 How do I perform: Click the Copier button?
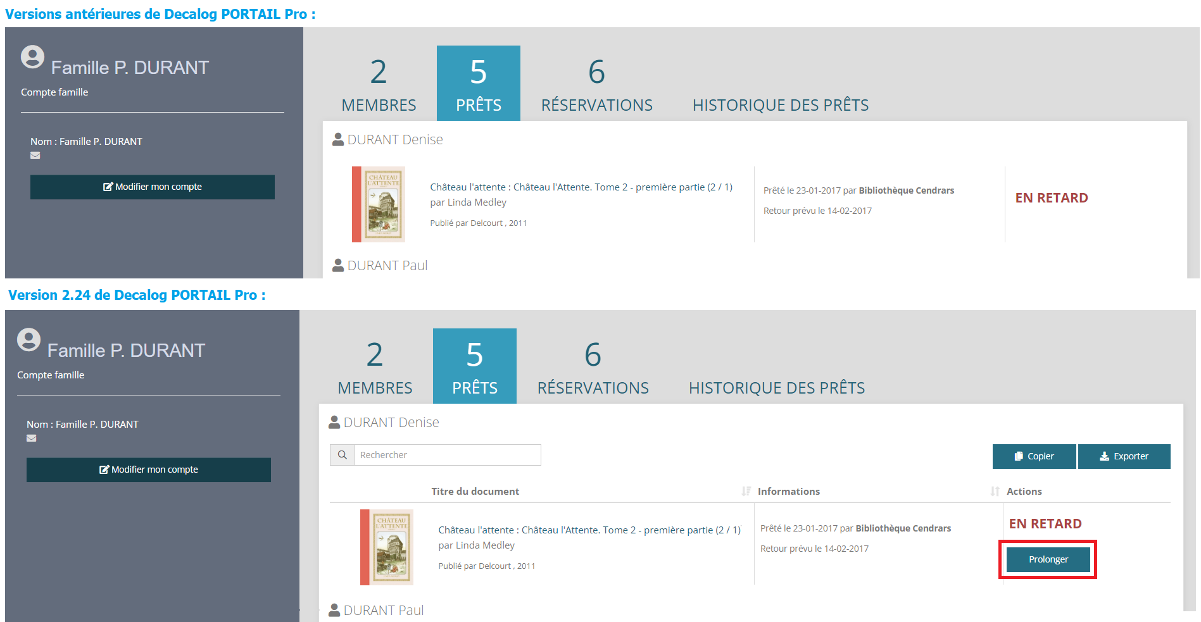coord(1034,456)
